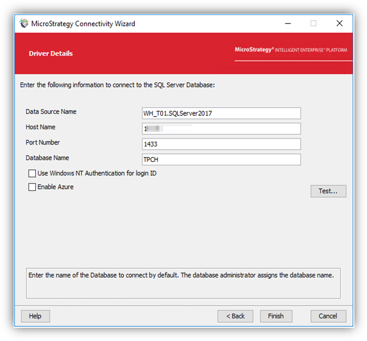Image resolution: width=367 pixels, height=341 pixels.
Task: Click the Data Source Name label
Action: [51, 112]
